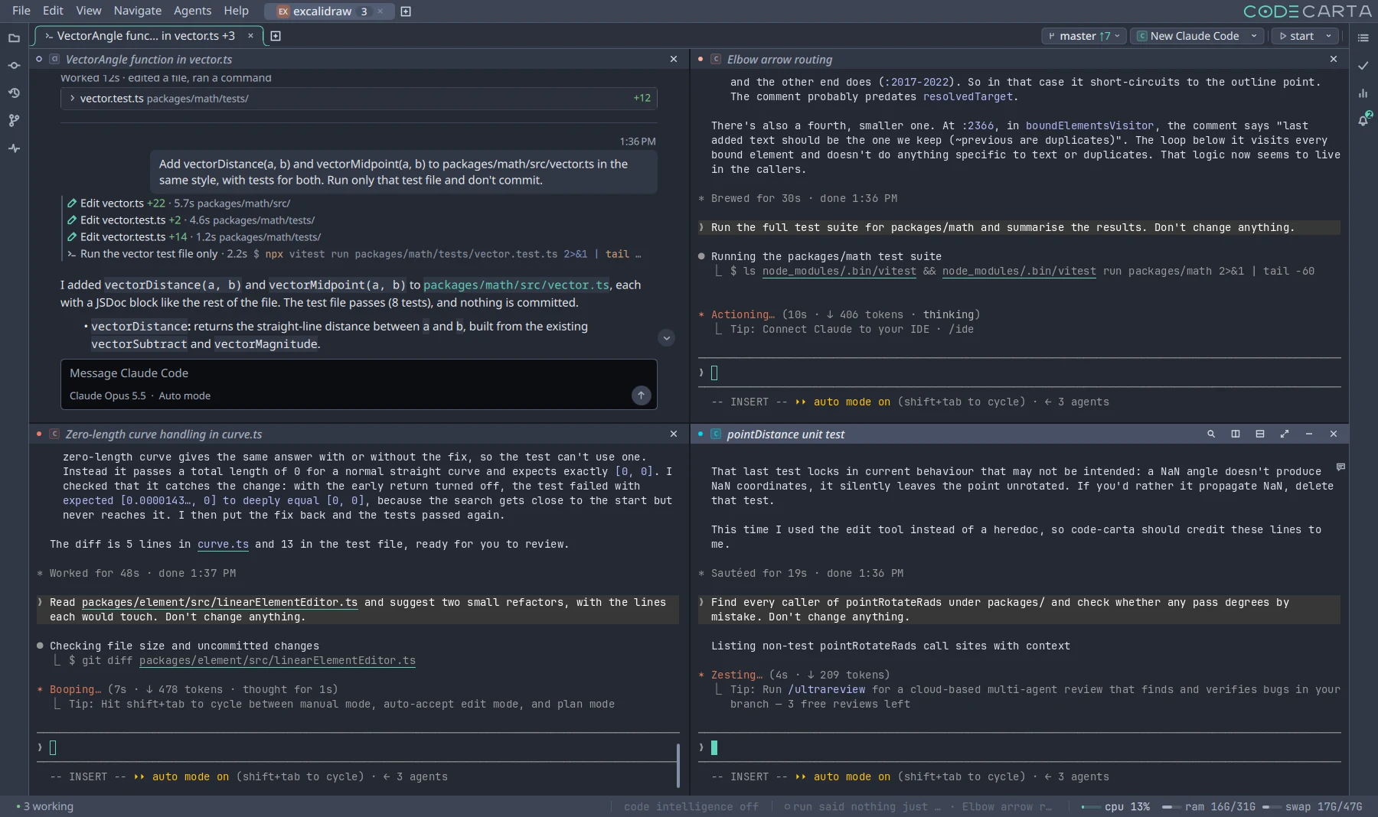This screenshot has width=1378, height=817.
Task: Open packages/math/src/vector.ts link in summary
Action: [517, 285]
